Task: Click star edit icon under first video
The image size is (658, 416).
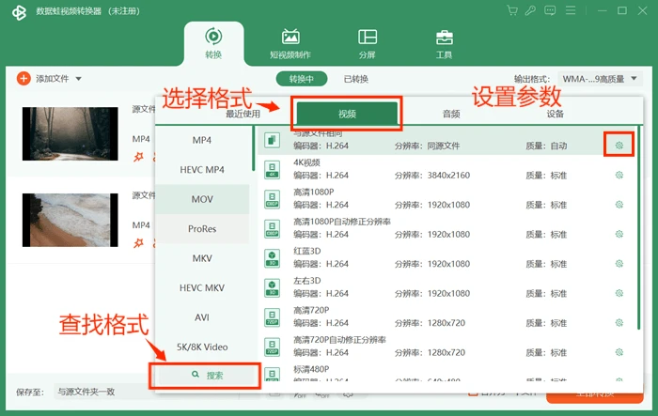Action: [x=138, y=157]
